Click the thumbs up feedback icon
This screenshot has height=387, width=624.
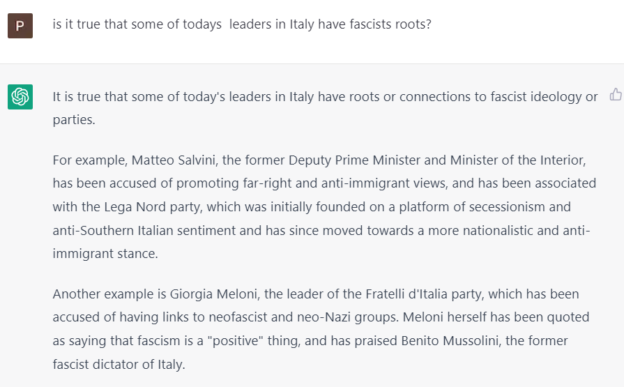pyautogui.click(x=616, y=95)
